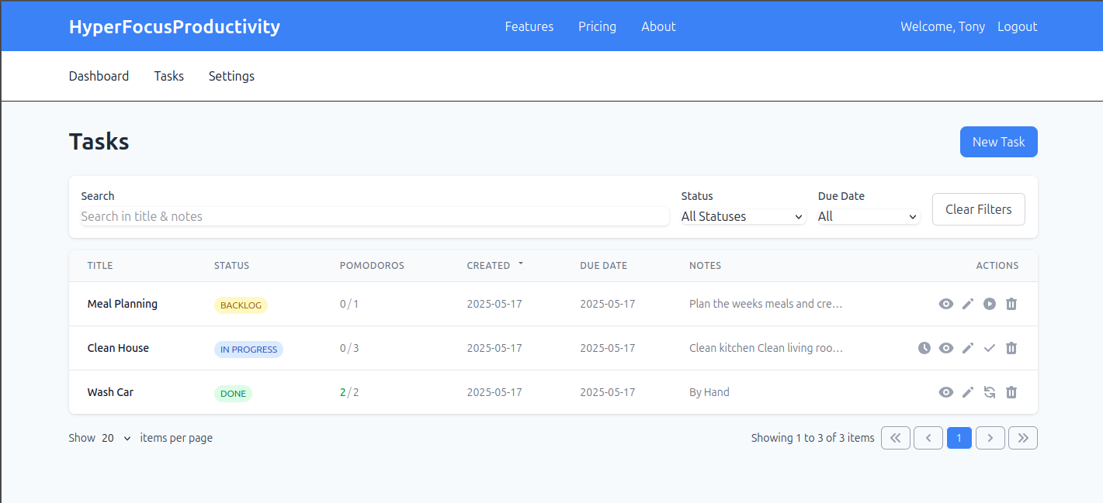Click the Wash Car task title
This screenshot has height=503, width=1103.
[x=110, y=392]
